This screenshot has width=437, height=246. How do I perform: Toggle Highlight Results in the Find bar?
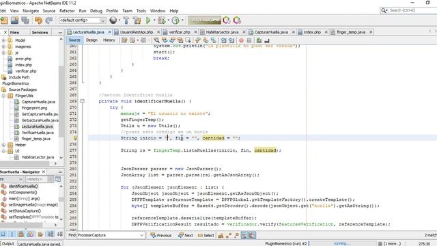[244, 236]
